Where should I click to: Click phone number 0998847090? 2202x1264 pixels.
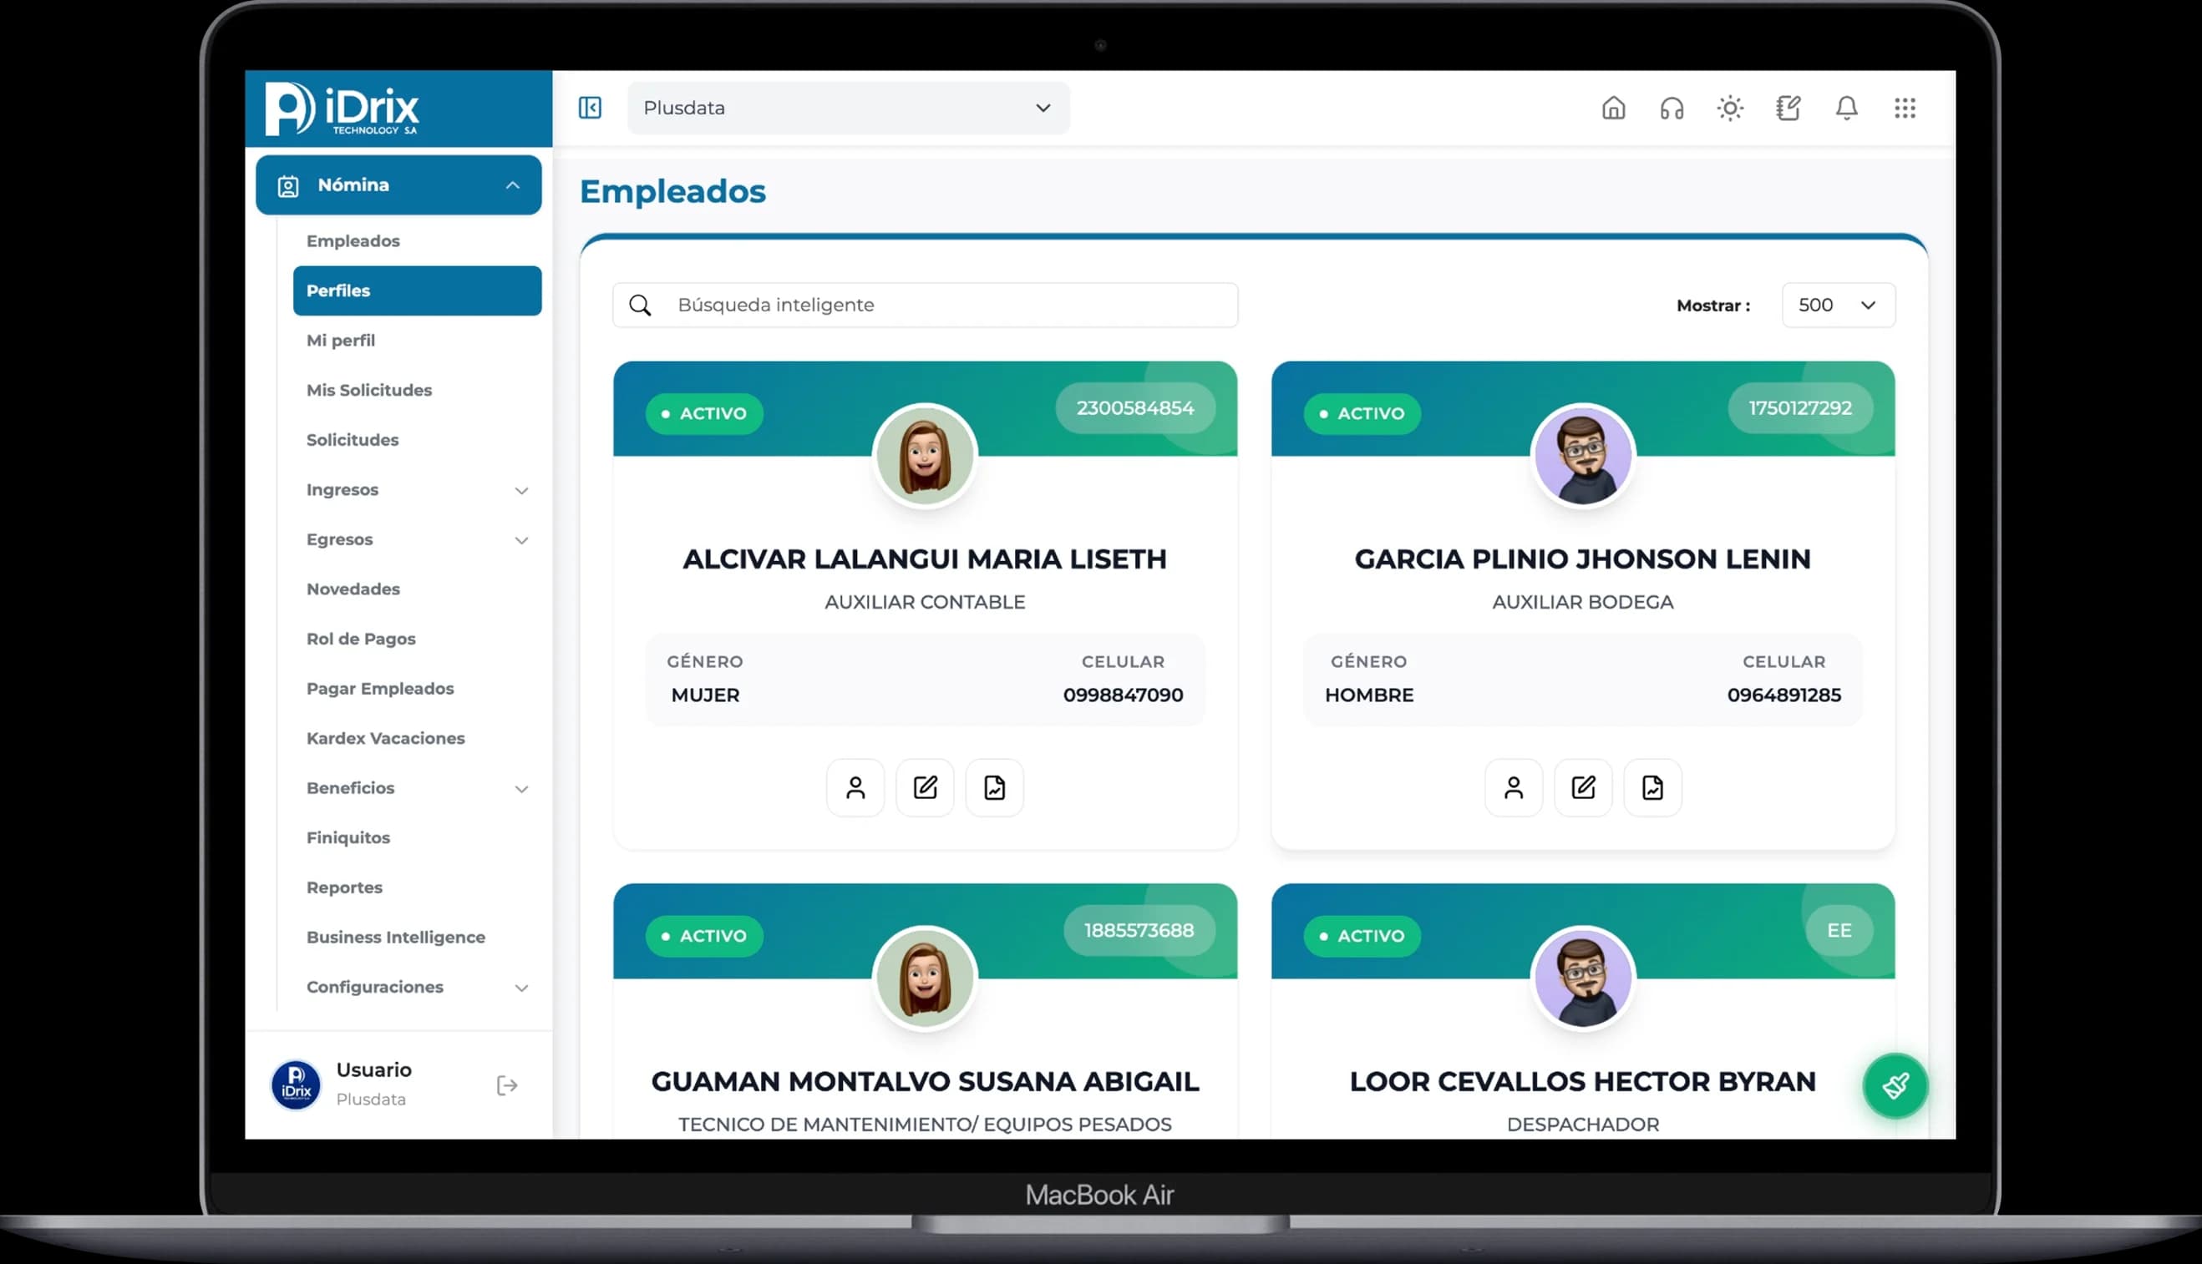coord(1122,695)
